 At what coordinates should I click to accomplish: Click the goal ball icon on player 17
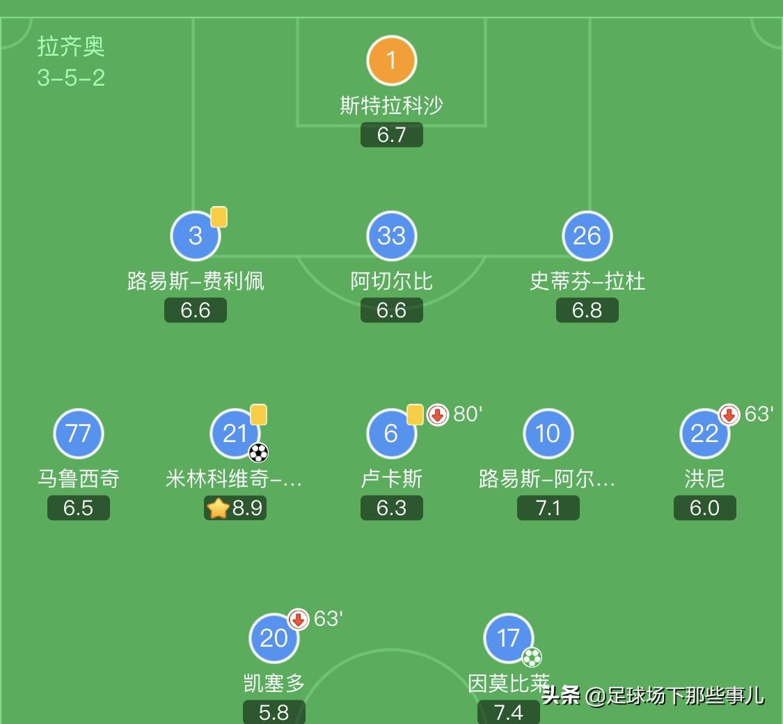[532, 657]
